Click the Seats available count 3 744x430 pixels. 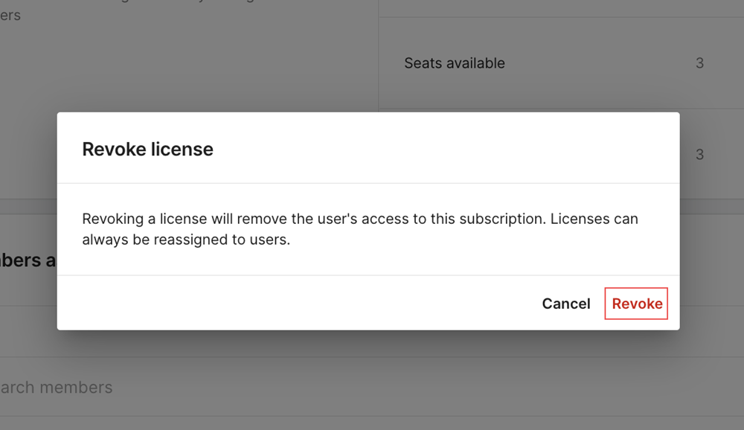pos(699,63)
